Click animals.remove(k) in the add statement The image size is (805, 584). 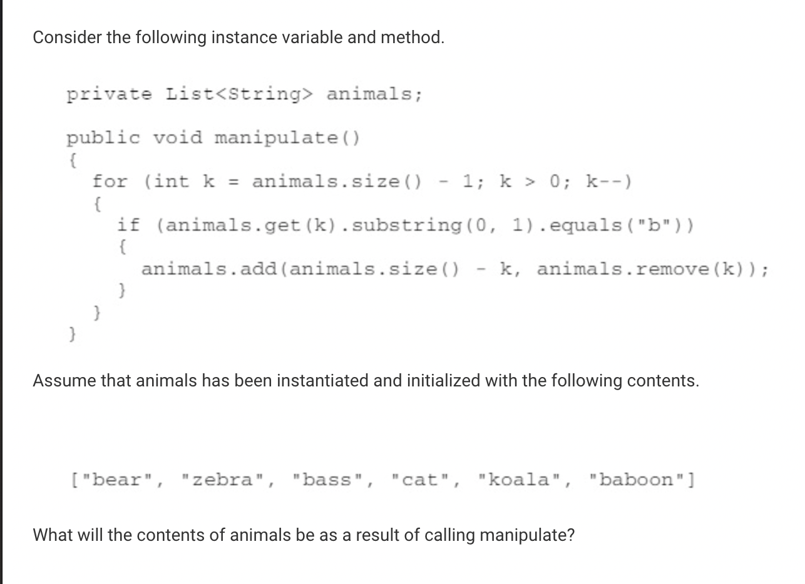[x=646, y=269]
